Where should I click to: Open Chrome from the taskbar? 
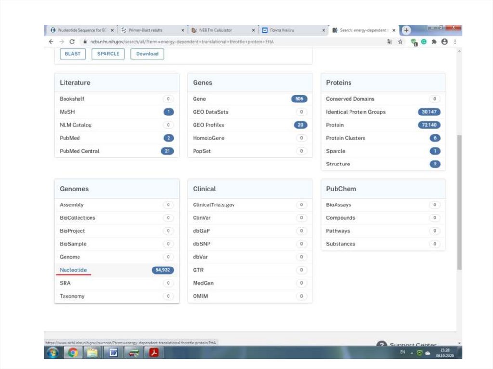point(73,353)
